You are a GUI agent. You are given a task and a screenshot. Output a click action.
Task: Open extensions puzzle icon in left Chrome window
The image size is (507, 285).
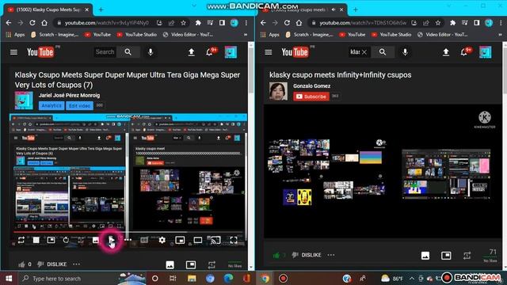click(198, 23)
